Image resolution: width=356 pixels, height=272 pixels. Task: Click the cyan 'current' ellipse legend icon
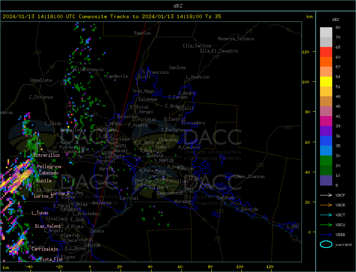tap(326, 244)
